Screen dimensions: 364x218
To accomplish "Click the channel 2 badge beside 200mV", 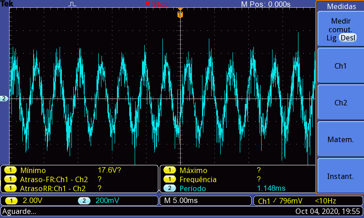I will pyautogui.click(x=84, y=201).
